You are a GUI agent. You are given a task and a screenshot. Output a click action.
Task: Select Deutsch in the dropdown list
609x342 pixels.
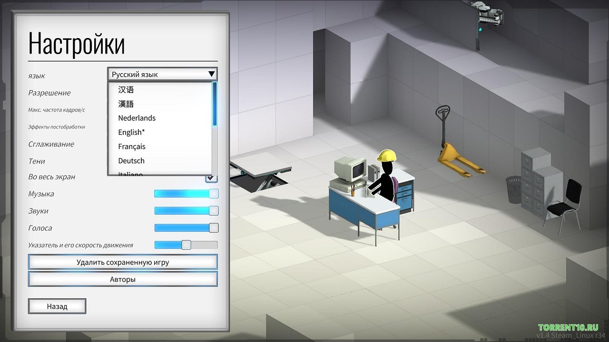pyautogui.click(x=131, y=161)
